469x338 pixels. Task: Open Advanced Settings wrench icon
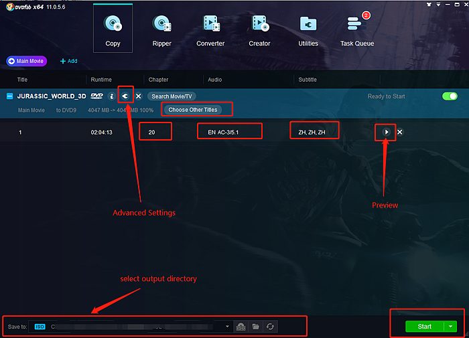click(x=125, y=96)
